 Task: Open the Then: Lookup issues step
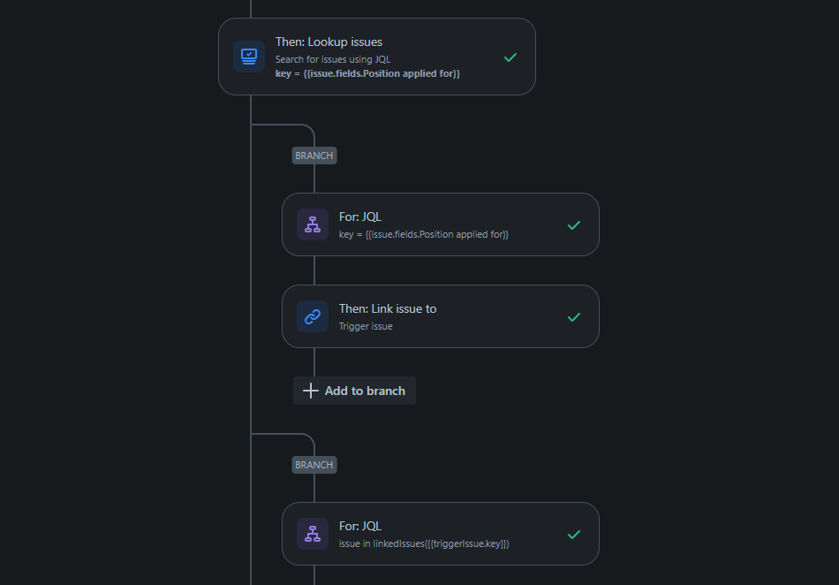click(377, 57)
